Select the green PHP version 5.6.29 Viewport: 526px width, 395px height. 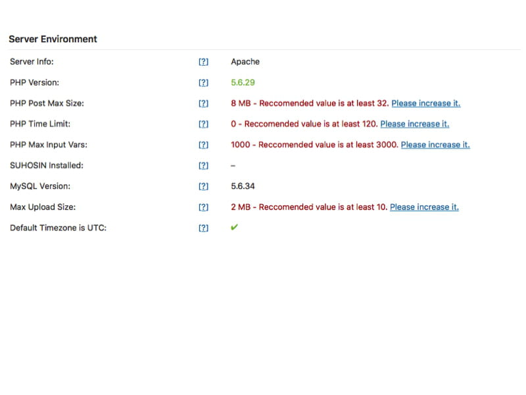pyautogui.click(x=243, y=83)
